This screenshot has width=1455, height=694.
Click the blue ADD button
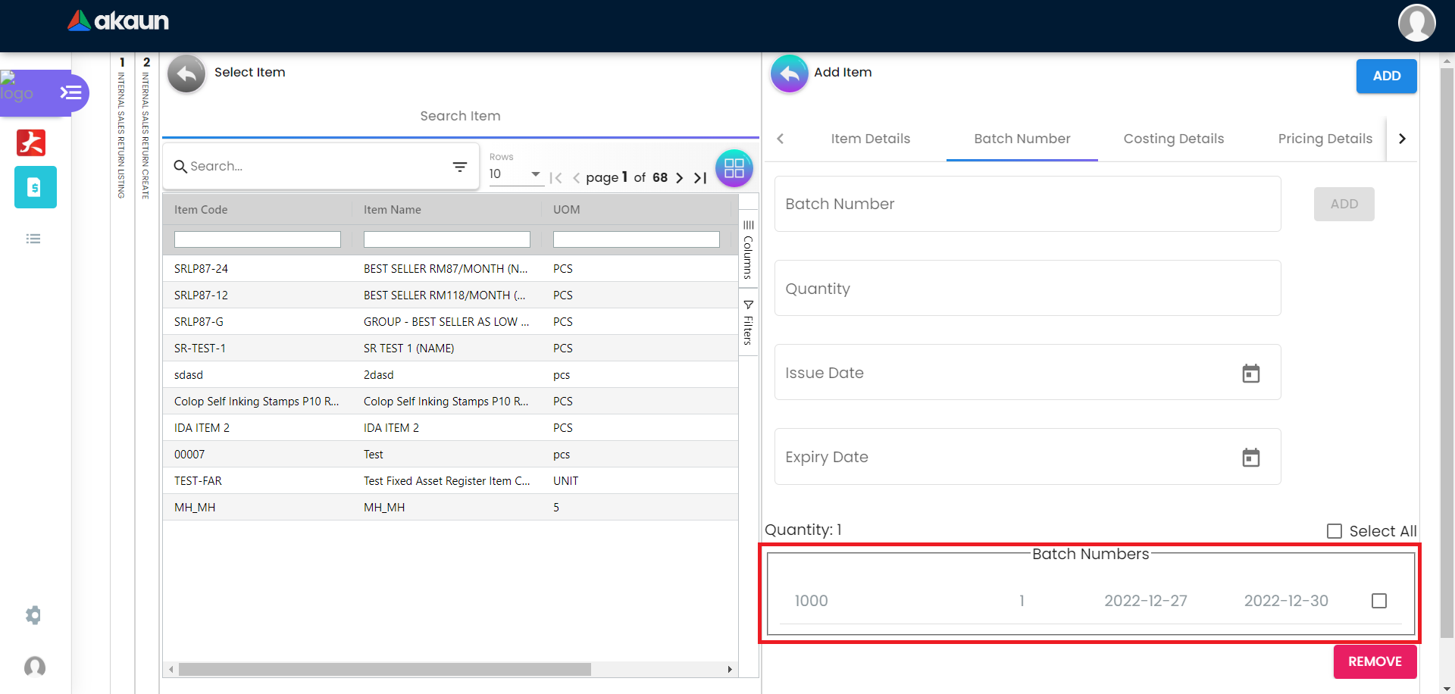click(x=1386, y=76)
